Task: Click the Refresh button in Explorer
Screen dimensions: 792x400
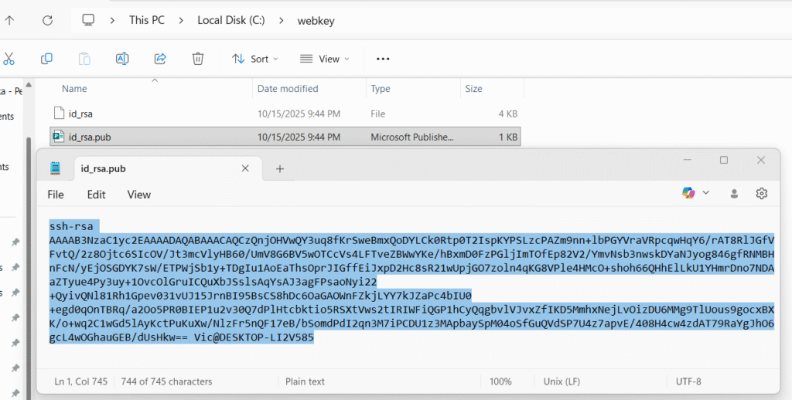Action: click(x=47, y=20)
